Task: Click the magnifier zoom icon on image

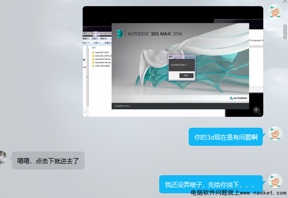Action: (257, 110)
